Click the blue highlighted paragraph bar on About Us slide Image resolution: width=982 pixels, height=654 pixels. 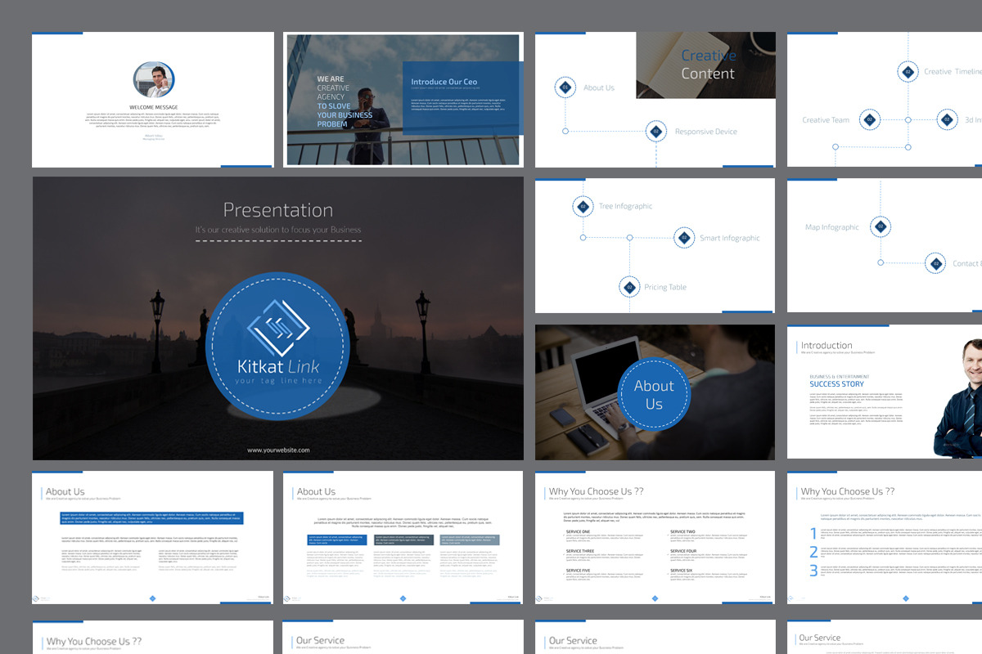[x=151, y=518]
